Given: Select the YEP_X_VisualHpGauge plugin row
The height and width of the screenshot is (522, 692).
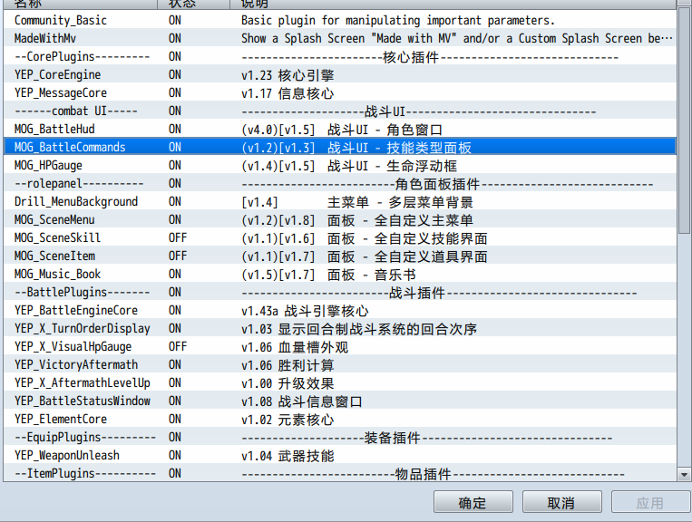Looking at the screenshot, I should tap(340, 346).
